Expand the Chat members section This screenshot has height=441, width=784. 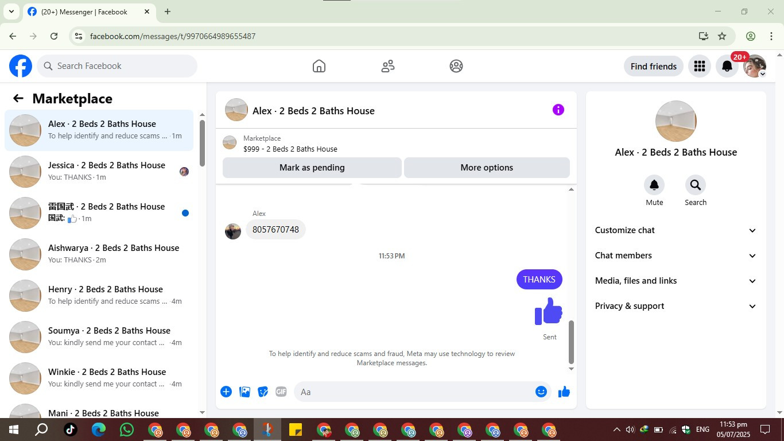pos(676,256)
